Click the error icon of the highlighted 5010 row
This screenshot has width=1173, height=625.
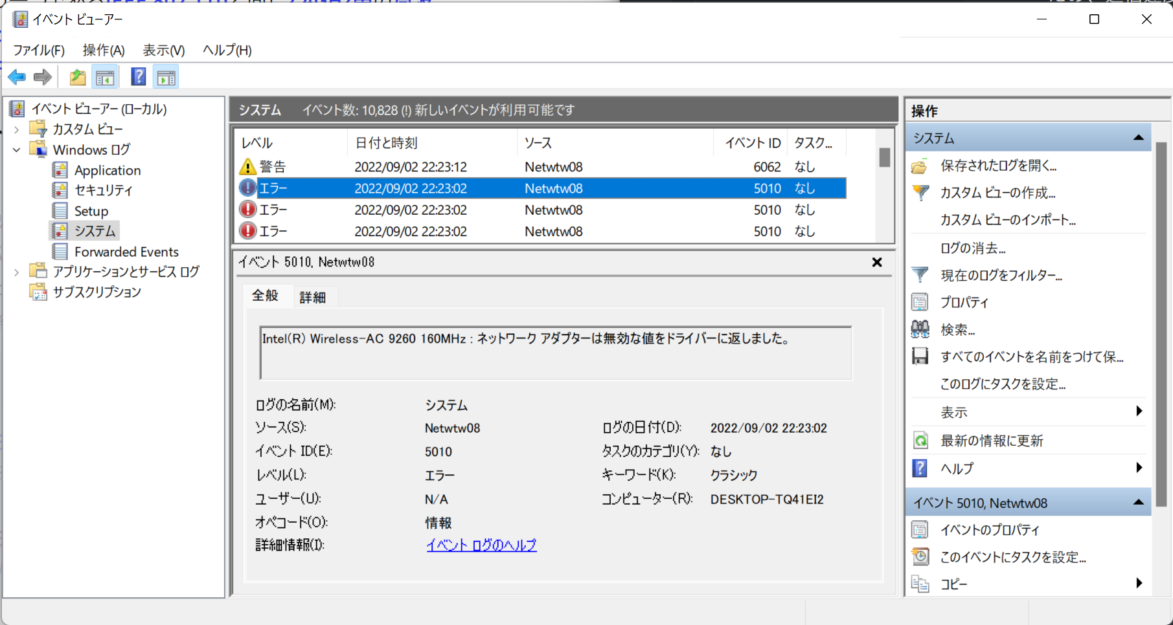click(247, 188)
